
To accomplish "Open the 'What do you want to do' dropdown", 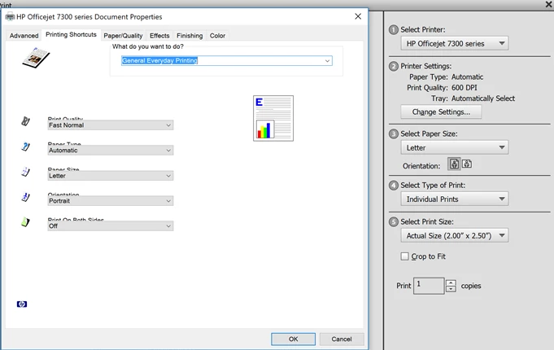I will (x=226, y=60).
